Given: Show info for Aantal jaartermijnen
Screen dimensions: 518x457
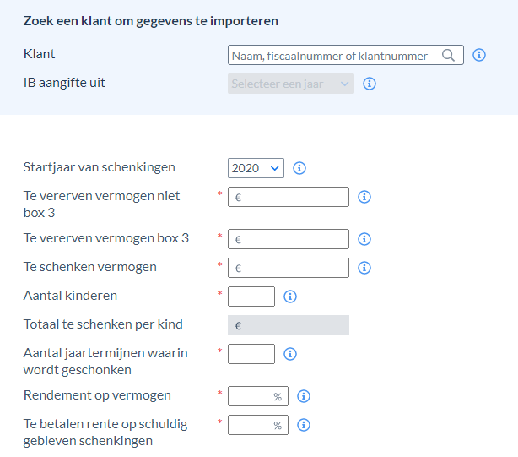Looking at the screenshot, I should point(290,354).
